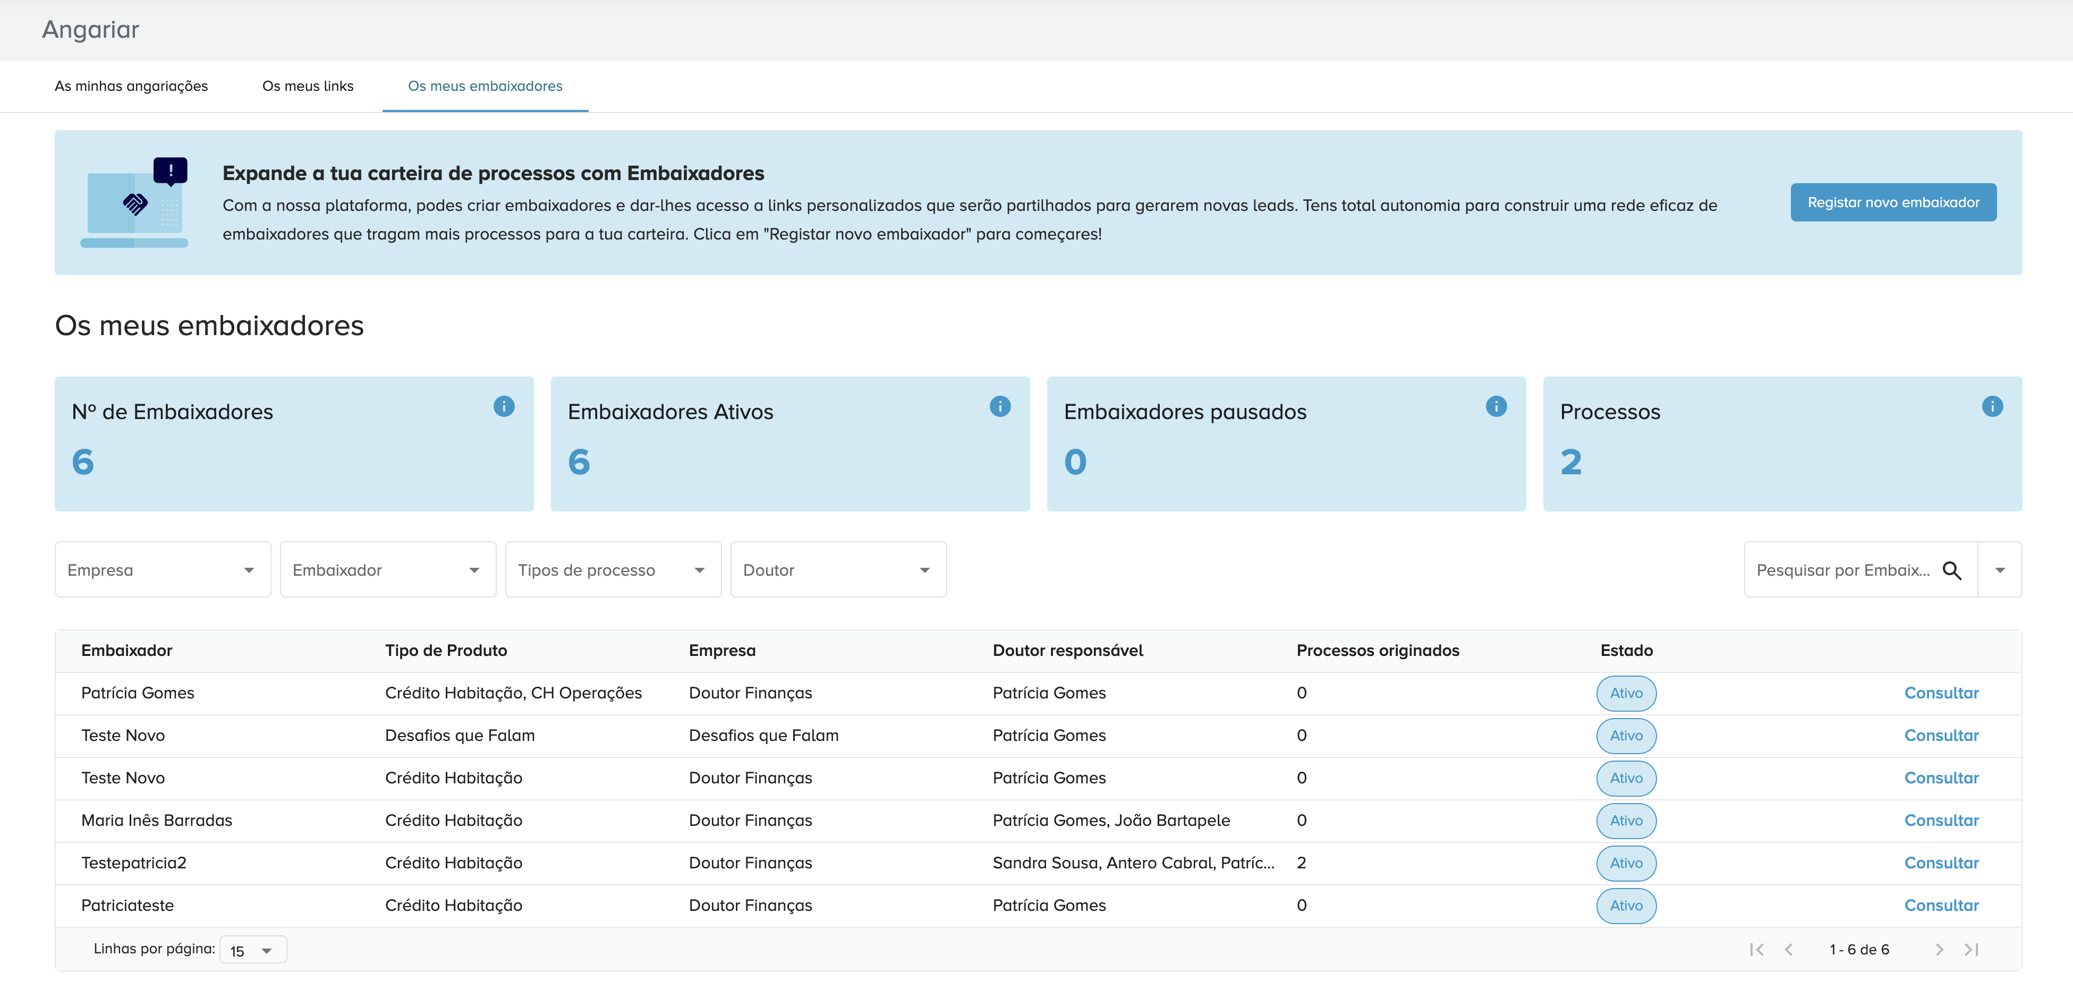2073x1007 pixels.
Task: Focus Pesquisar por Embaixador search field
Action: (1842, 570)
